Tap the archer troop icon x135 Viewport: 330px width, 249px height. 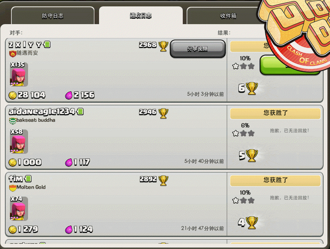pos(19,74)
